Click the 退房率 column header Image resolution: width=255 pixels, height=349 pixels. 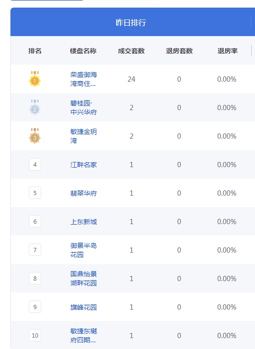coord(228,51)
